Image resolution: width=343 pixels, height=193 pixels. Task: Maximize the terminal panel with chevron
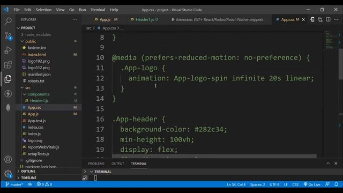(328, 164)
